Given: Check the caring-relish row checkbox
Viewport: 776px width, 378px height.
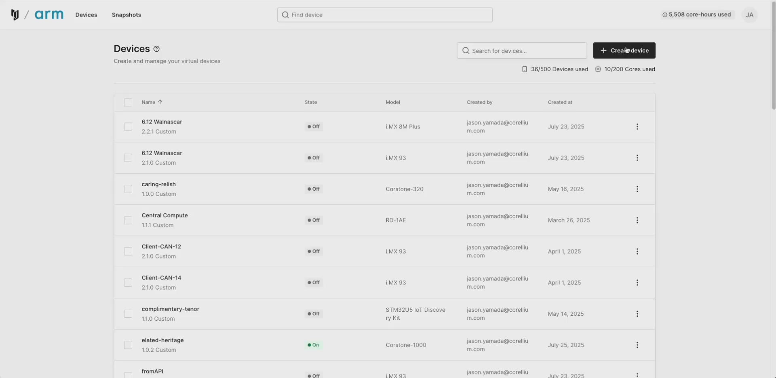Looking at the screenshot, I should pyautogui.click(x=128, y=189).
